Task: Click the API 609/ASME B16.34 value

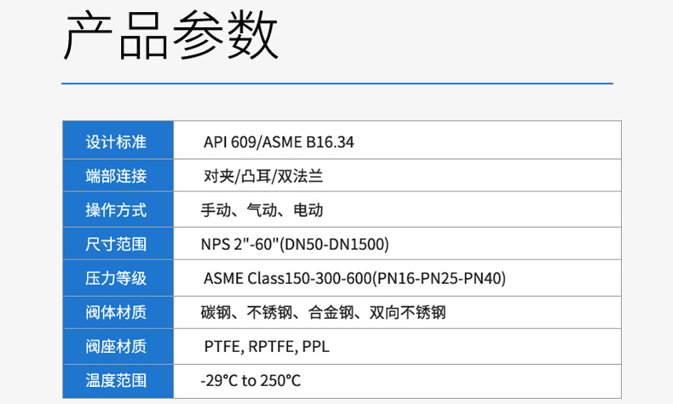Action: 279,142
